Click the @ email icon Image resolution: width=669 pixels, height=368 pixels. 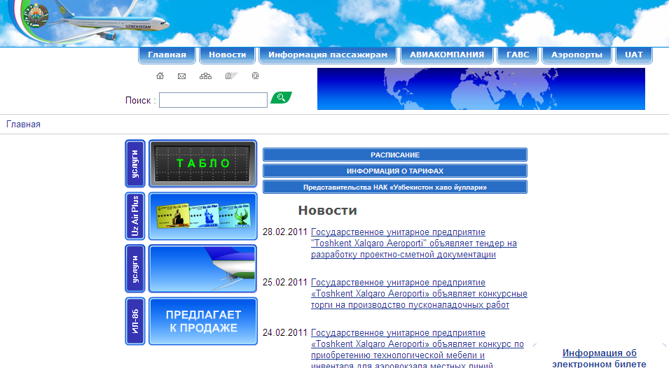point(255,76)
